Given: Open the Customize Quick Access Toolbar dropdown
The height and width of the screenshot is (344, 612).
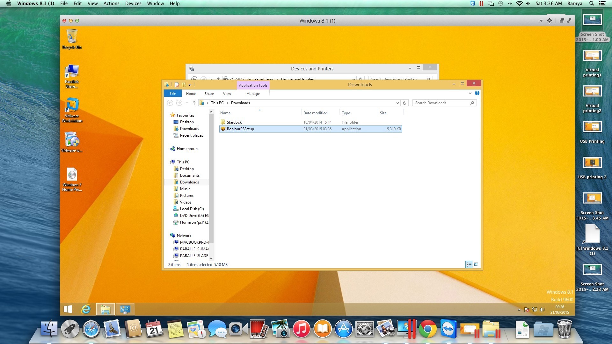Looking at the screenshot, I should click(190, 85).
